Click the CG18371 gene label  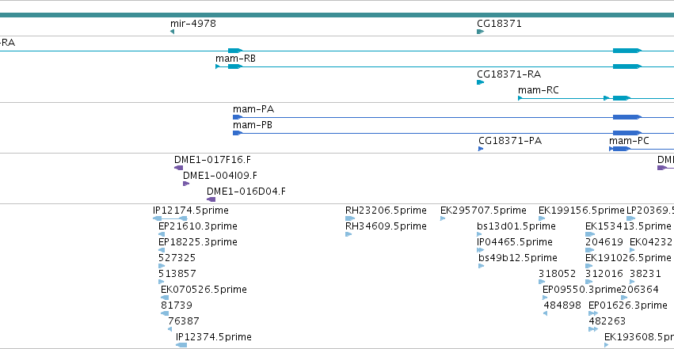pyautogui.click(x=500, y=23)
